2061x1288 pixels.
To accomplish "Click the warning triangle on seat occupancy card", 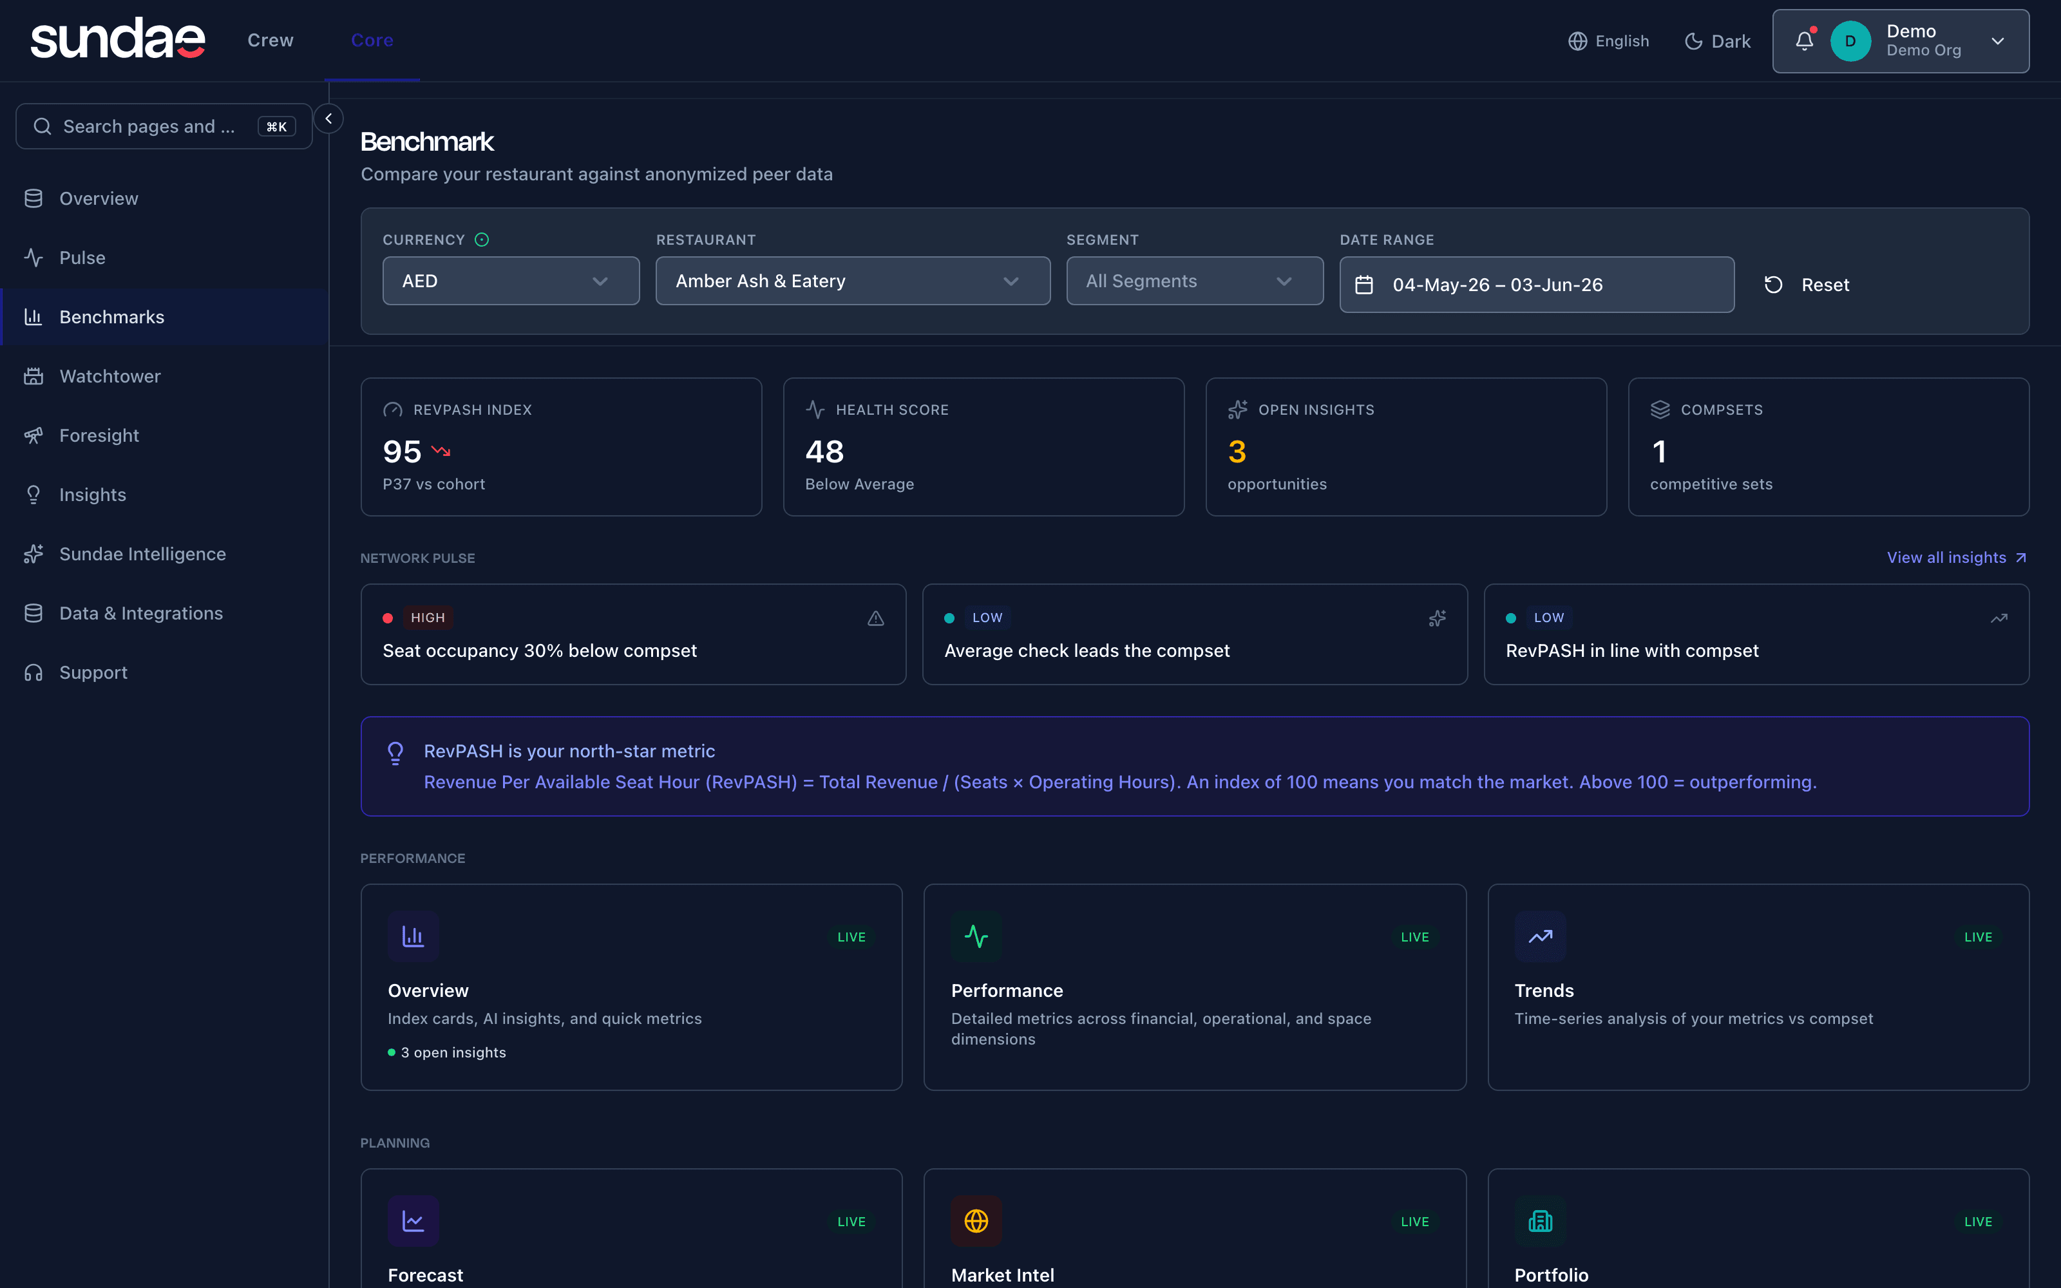I will 875,618.
